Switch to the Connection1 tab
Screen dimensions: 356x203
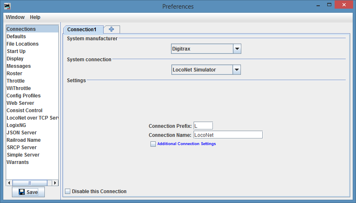click(82, 30)
